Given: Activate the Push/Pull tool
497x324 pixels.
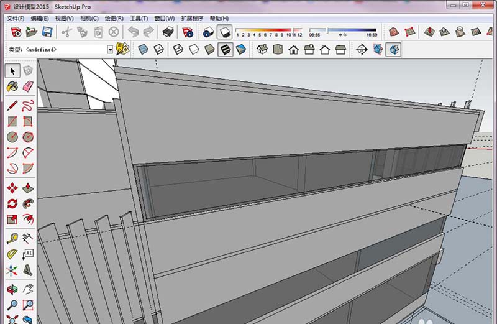Looking at the screenshot, I should point(28,188).
